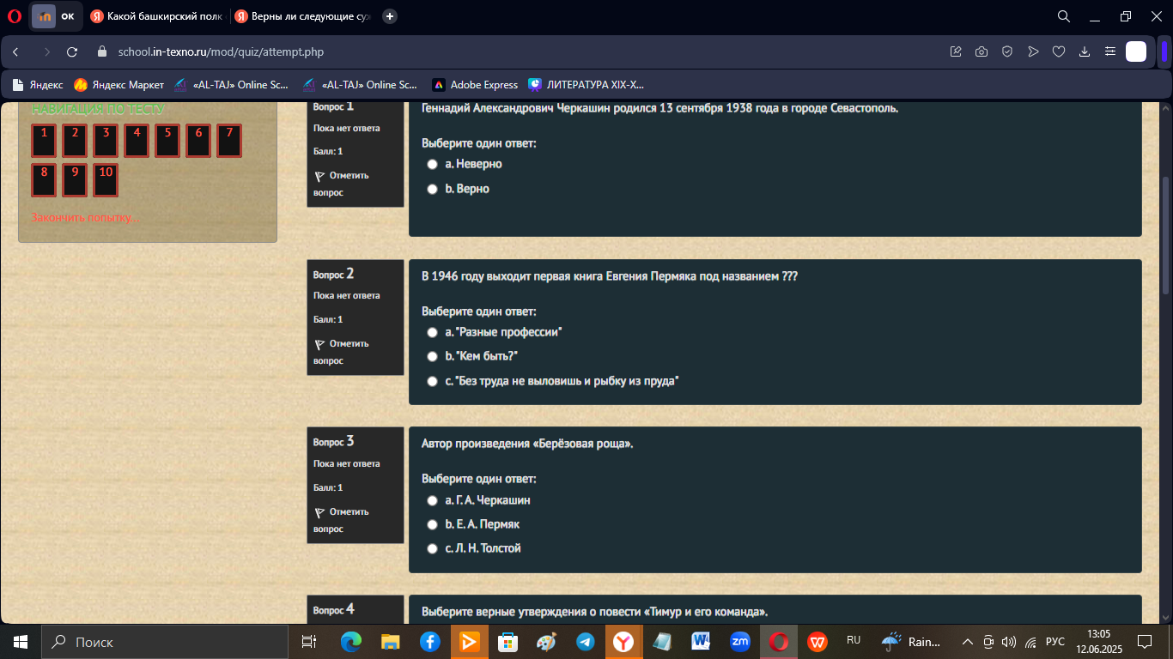The width and height of the screenshot is (1173, 659).
Task: Select author Л. Н. Толстой
Action: (433, 548)
